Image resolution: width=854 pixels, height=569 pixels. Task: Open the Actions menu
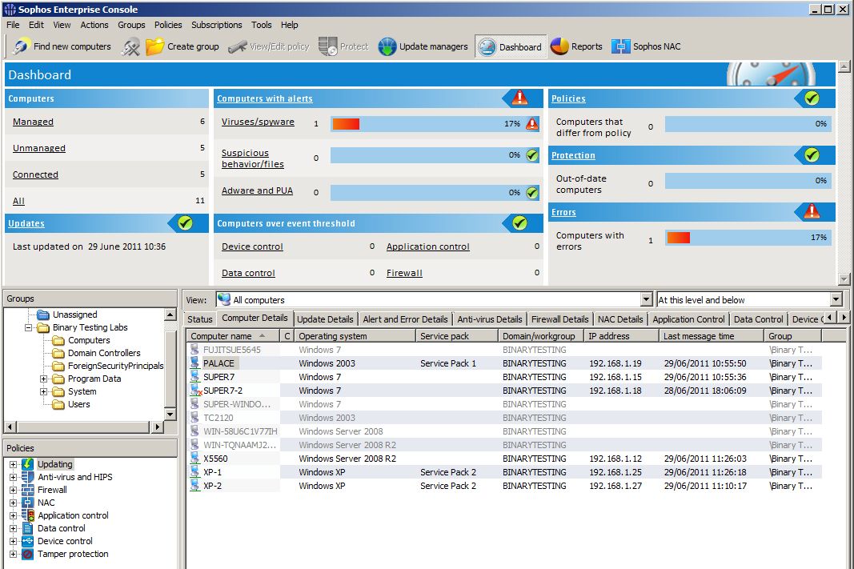click(x=94, y=25)
